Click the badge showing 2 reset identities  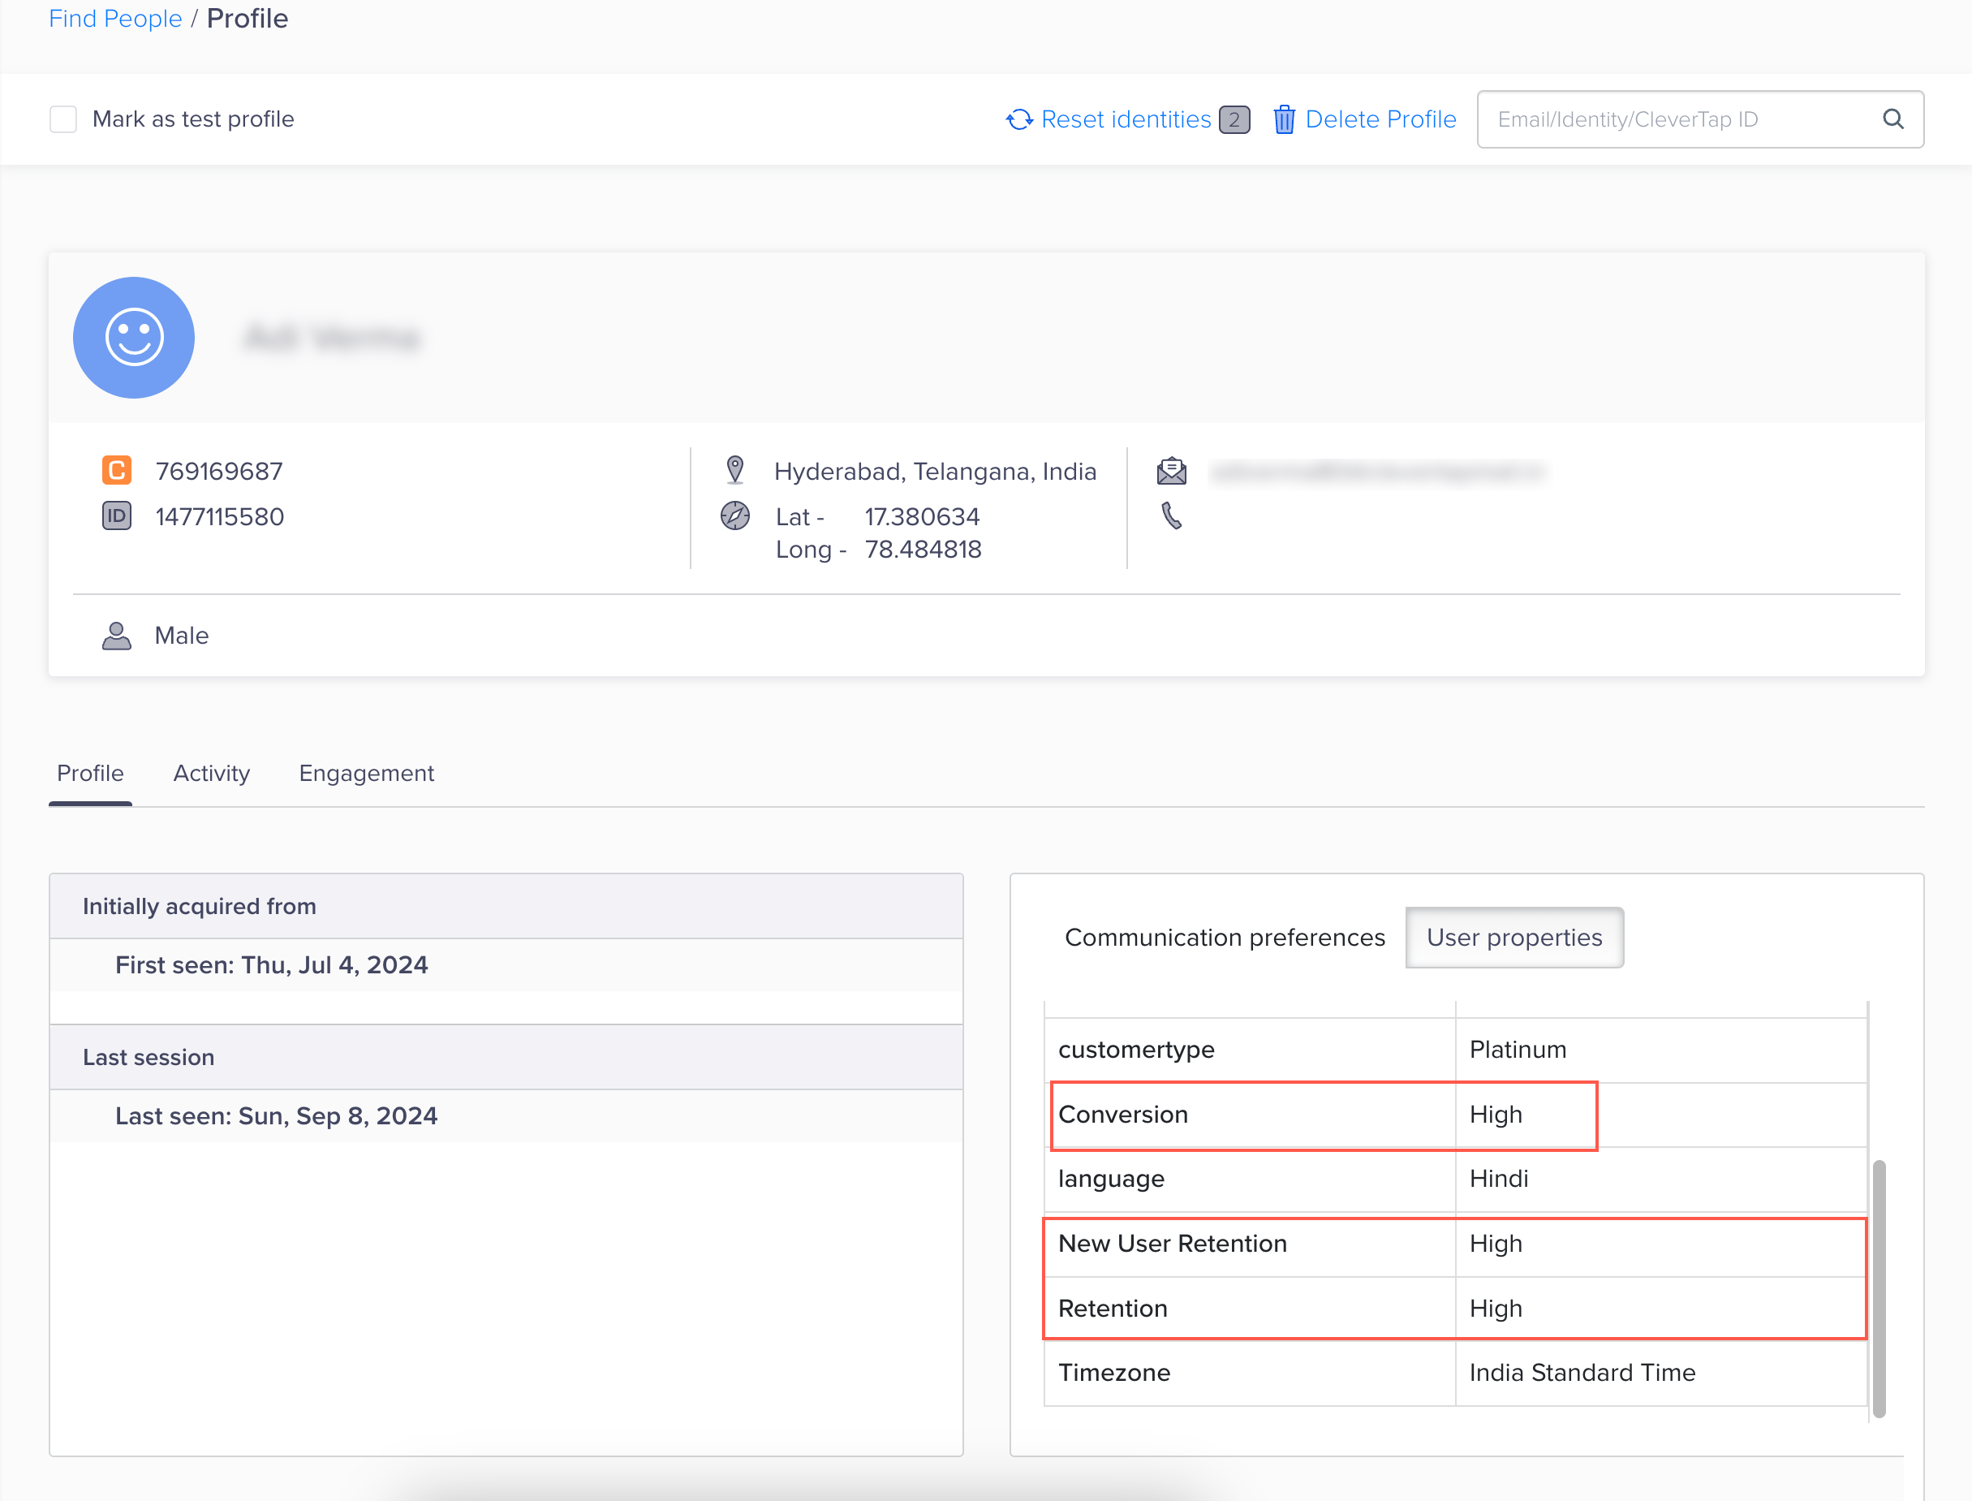point(1234,119)
